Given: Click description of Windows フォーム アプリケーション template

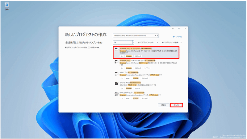Looking at the screenshot, I should [x=148, y=52].
